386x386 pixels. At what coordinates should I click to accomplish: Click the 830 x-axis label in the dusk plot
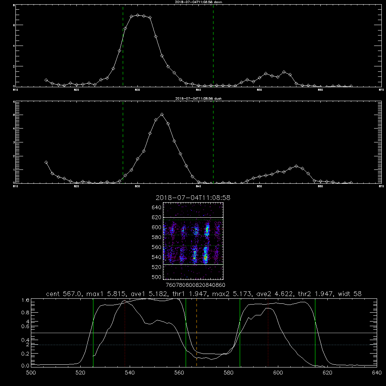point(137,186)
